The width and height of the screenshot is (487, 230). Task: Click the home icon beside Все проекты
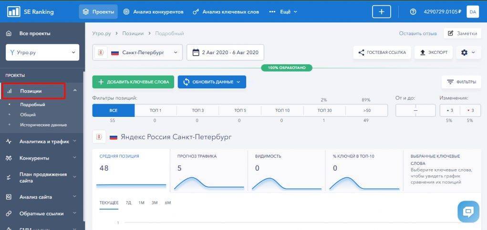(9, 34)
